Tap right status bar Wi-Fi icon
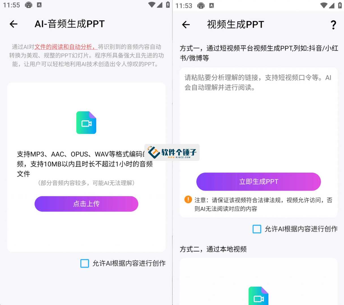 [323, 5]
